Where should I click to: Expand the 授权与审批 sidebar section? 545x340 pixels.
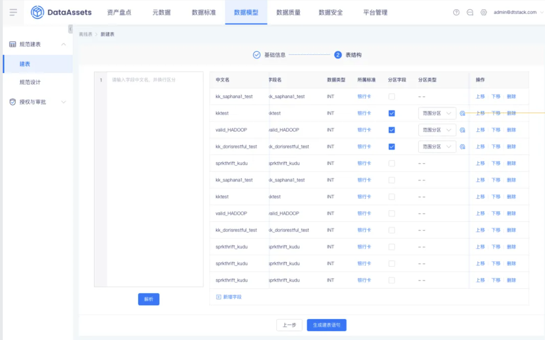[64, 102]
